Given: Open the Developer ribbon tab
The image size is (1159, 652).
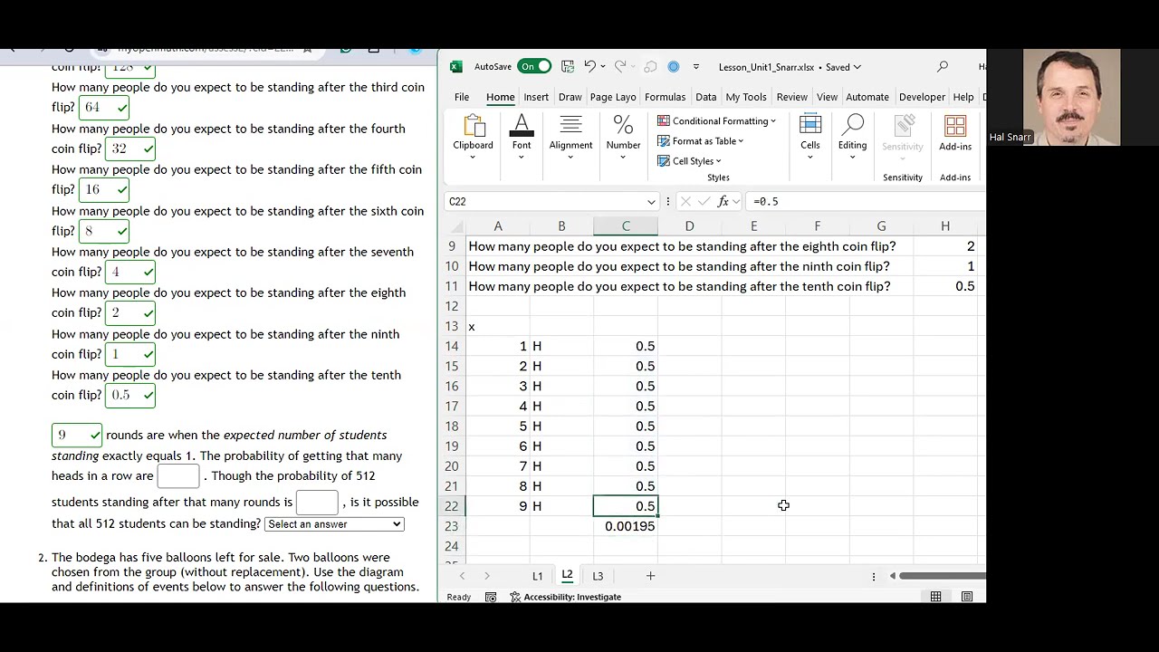Looking at the screenshot, I should click(922, 97).
